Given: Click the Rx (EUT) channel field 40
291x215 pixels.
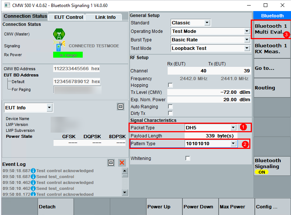Looking at the screenshot, I should (187, 71).
